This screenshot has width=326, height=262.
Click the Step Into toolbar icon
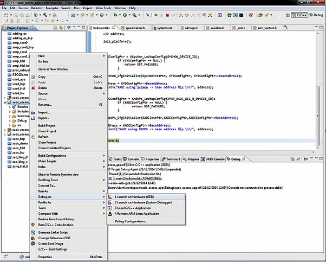point(181,15)
